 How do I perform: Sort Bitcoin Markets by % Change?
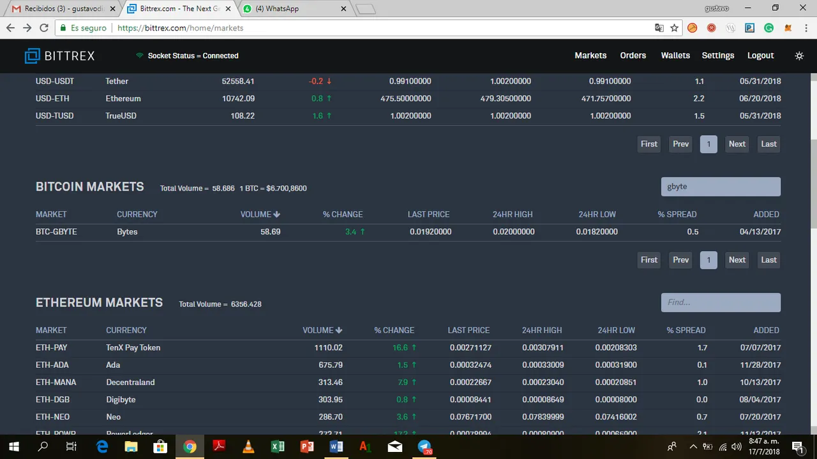coord(343,214)
